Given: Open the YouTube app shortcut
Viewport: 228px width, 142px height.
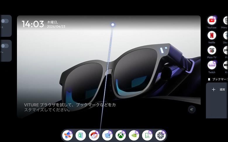Looking at the screenshot, I should pos(212,20).
